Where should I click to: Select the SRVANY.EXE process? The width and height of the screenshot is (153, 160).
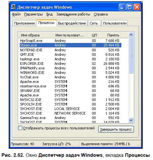point(71,91)
